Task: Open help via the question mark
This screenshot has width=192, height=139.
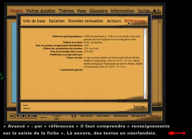Action: point(158,11)
